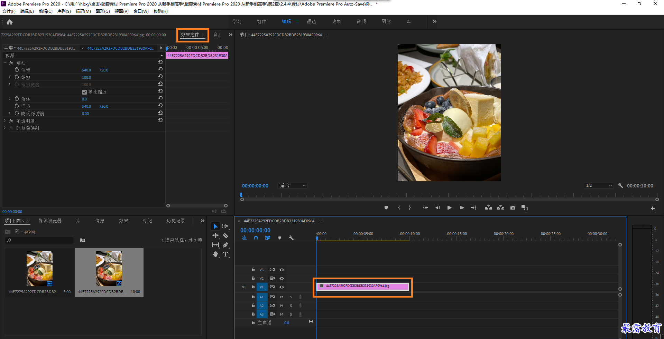The image size is (664, 339).
Task: Reset the 位置 position parameter
Action: [x=160, y=69]
